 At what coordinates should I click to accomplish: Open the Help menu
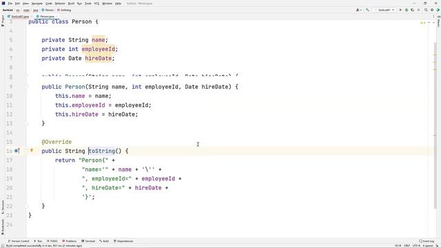click(x=118, y=3)
